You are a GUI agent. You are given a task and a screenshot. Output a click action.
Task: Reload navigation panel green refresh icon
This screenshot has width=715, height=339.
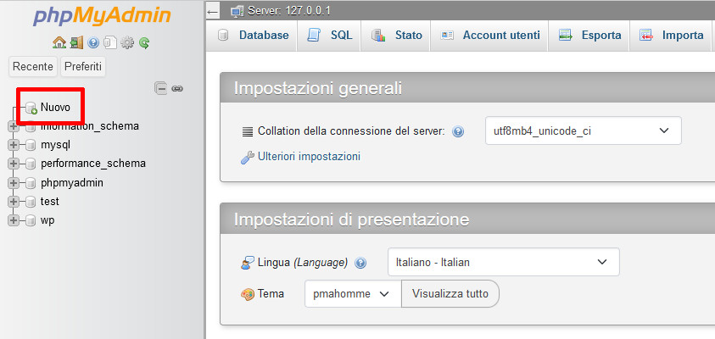click(144, 43)
